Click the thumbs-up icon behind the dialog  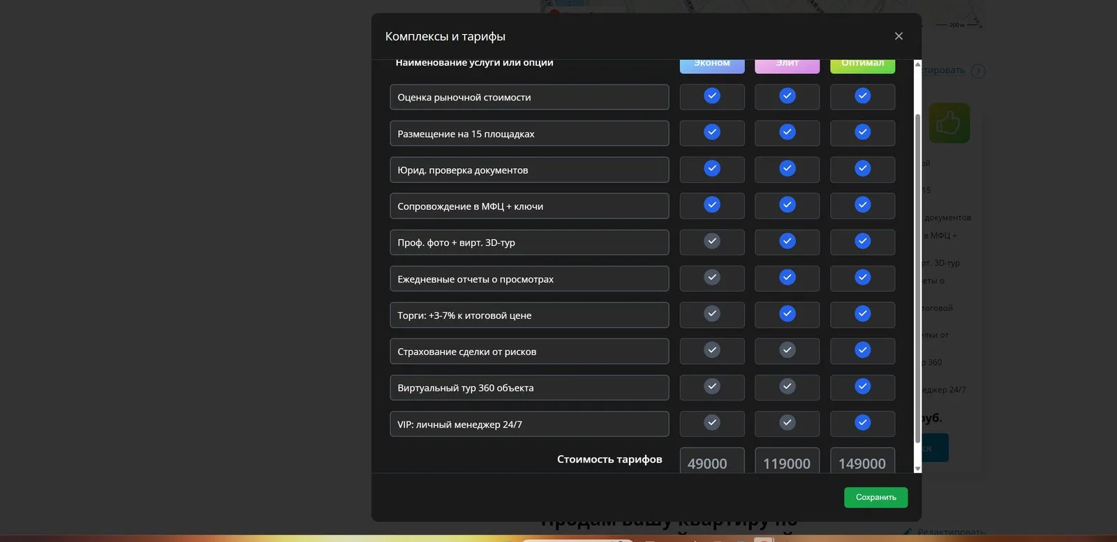[948, 123]
